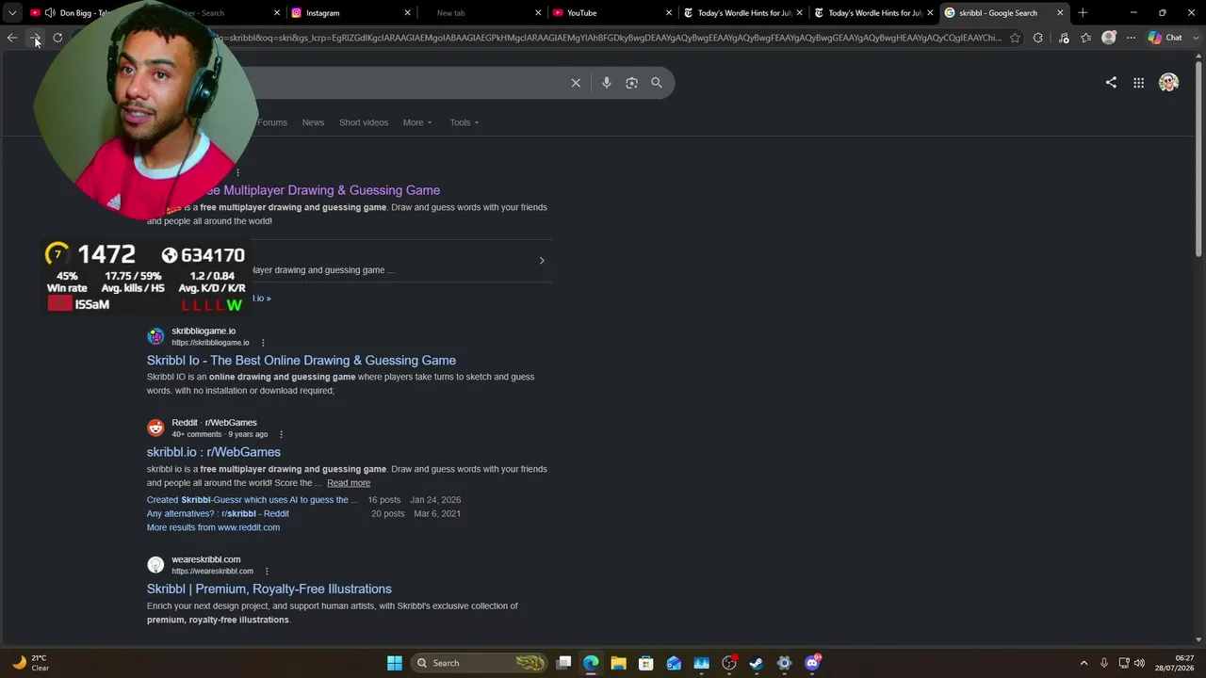The image size is (1206, 678).
Task: Open the Windows Start menu
Action: pos(395,663)
